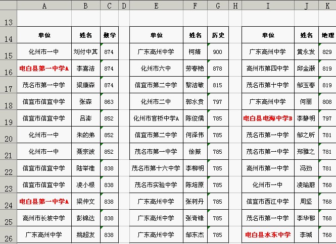Select the 地理 header cell
The height and width of the screenshot is (244, 336).
pyautogui.click(x=327, y=35)
